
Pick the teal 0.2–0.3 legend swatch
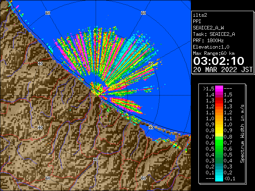219,167
